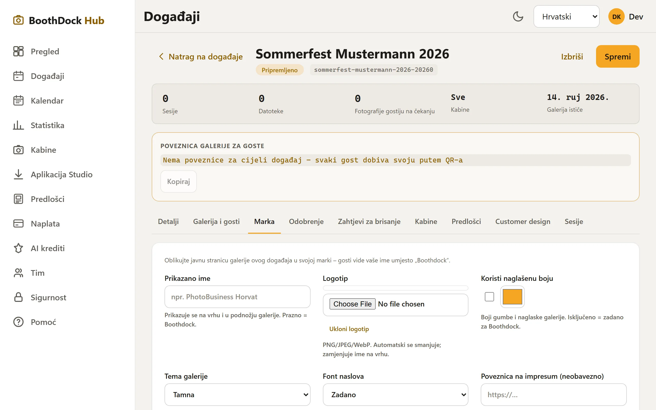Click the Spremi save button

pos(618,56)
